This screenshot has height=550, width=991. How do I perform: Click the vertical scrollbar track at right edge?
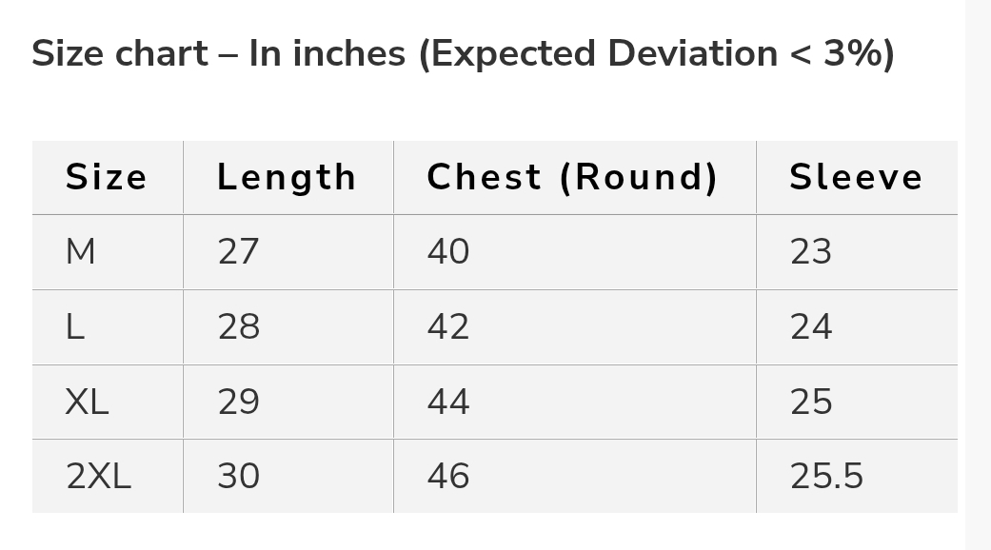pos(978,275)
